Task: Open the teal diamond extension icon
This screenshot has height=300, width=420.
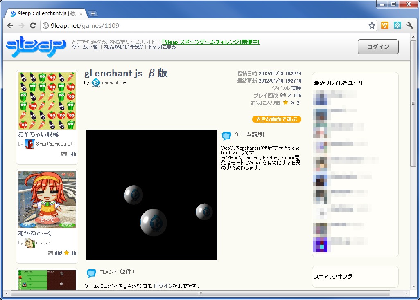Action: tap(397, 25)
